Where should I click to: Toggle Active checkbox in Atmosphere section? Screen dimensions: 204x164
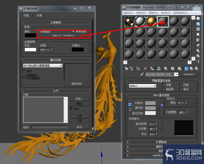[71, 109]
